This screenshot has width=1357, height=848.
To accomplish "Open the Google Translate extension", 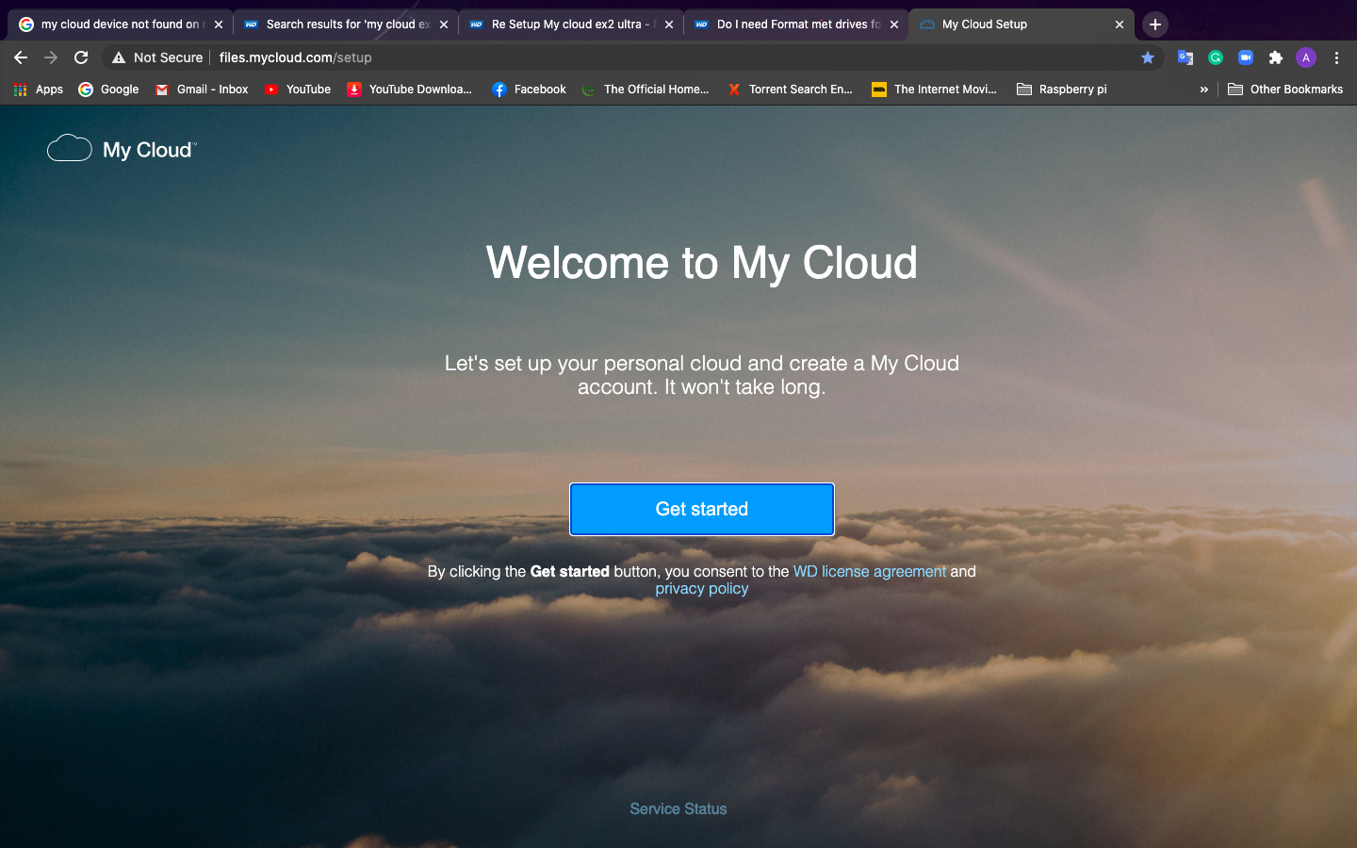I will tap(1185, 57).
